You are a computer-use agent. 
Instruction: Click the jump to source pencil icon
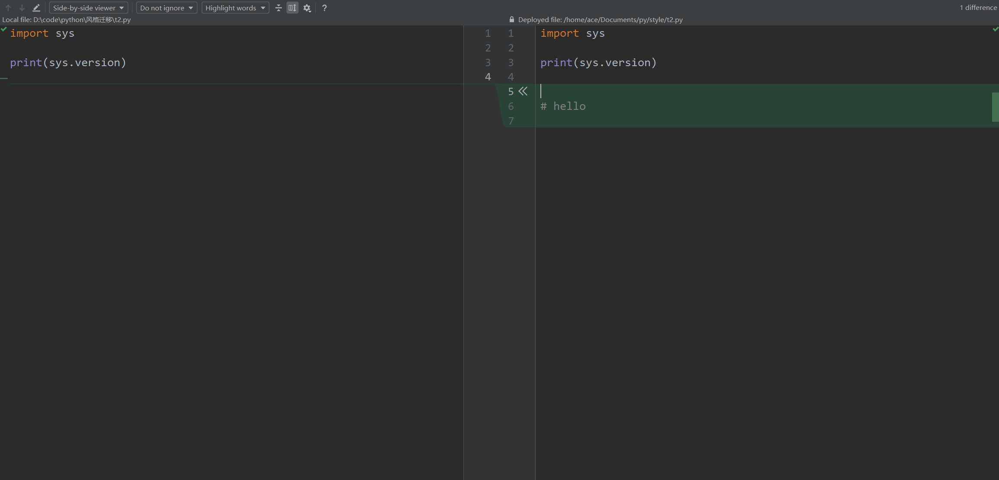pyautogui.click(x=36, y=8)
